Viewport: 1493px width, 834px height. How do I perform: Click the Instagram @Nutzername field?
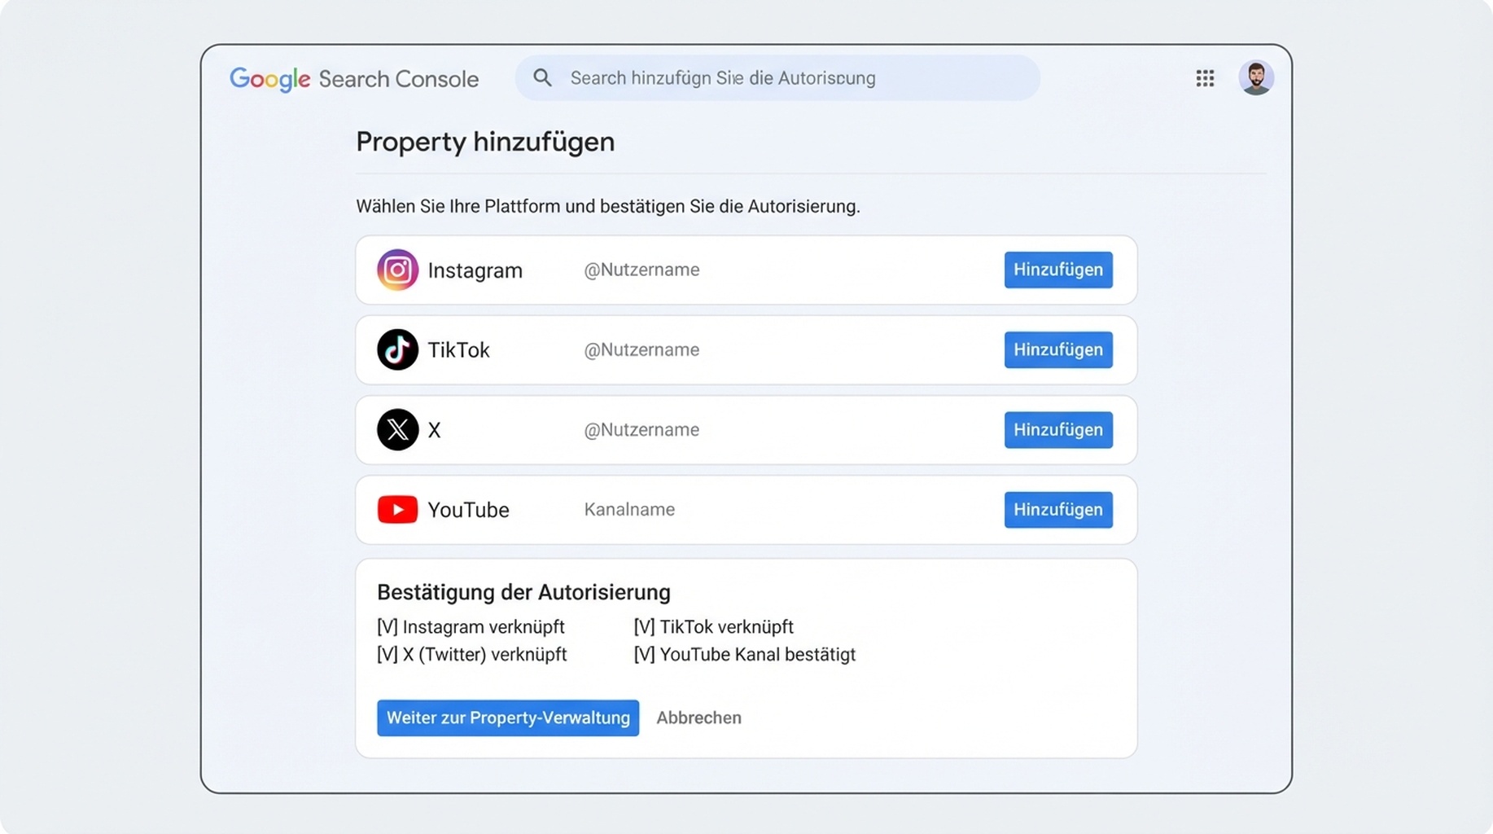(641, 270)
